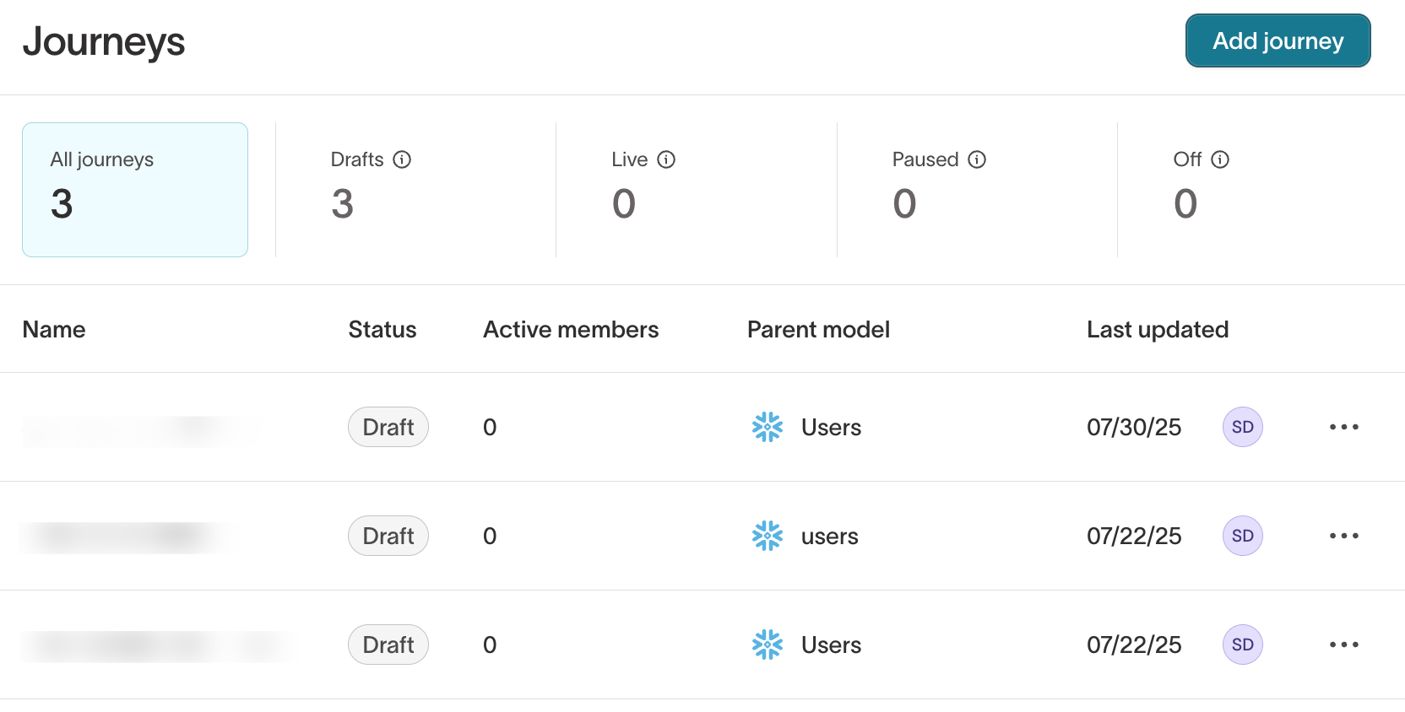Screen dimensions: 1405x712
Task: Click the Add journey button
Action: point(1277,40)
